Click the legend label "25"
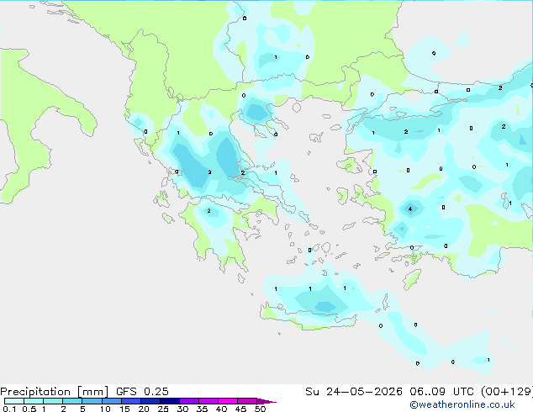The width and height of the screenshot is (533, 412). pyautogui.click(x=163, y=409)
